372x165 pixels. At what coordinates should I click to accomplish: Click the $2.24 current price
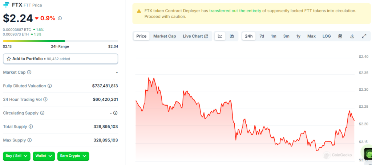tap(18, 18)
